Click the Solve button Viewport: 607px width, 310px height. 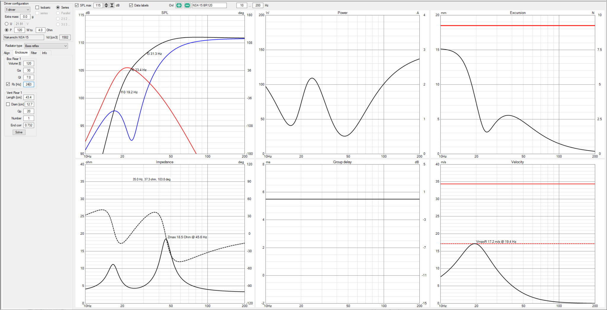pos(19,132)
